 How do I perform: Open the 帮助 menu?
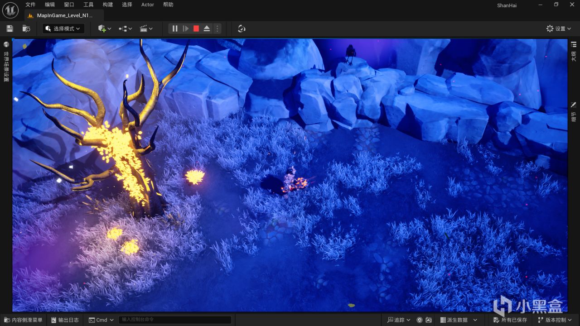pos(168,5)
